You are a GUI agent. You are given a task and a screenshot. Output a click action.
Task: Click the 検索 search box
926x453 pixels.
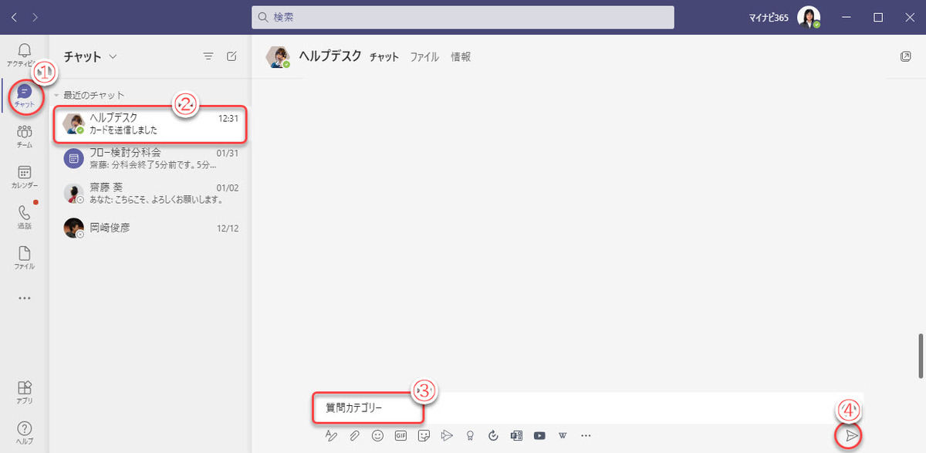click(x=463, y=16)
